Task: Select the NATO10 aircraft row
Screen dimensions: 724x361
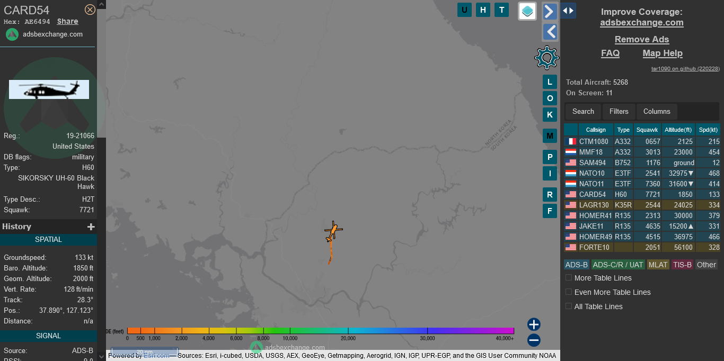Action: pyautogui.click(x=642, y=173)
